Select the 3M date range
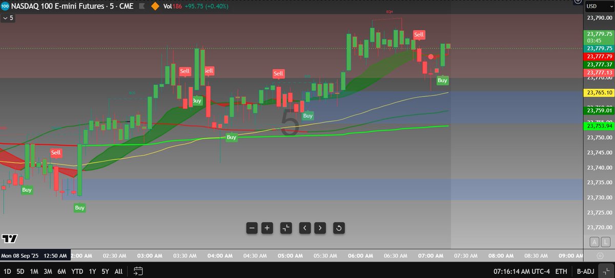Screen dimensions: 615x278 pyautogui.click(x=48, y=271)
